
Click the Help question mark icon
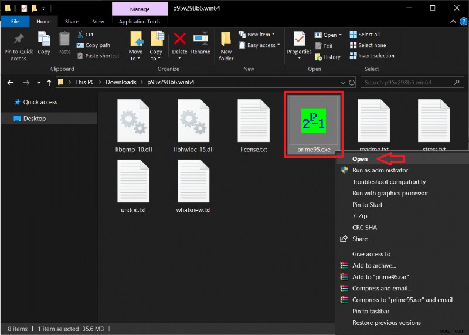pos(464,22)
